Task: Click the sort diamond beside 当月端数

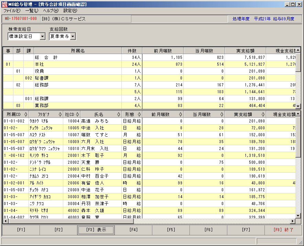Action: point(222,115)
